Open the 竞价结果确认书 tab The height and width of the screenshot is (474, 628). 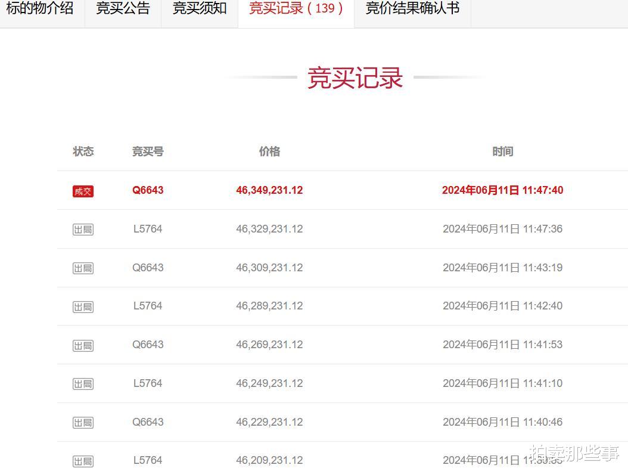(411, 9)
